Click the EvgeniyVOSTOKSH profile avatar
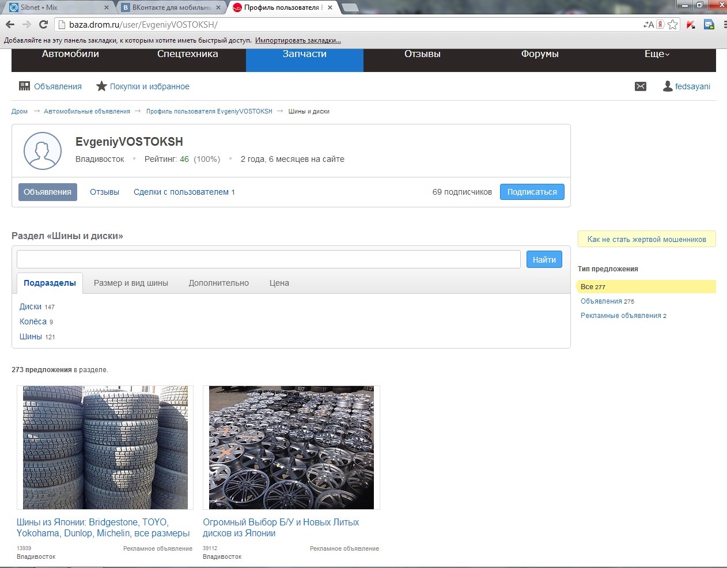Viewport: 727px width, 568px height. (43, 151)
